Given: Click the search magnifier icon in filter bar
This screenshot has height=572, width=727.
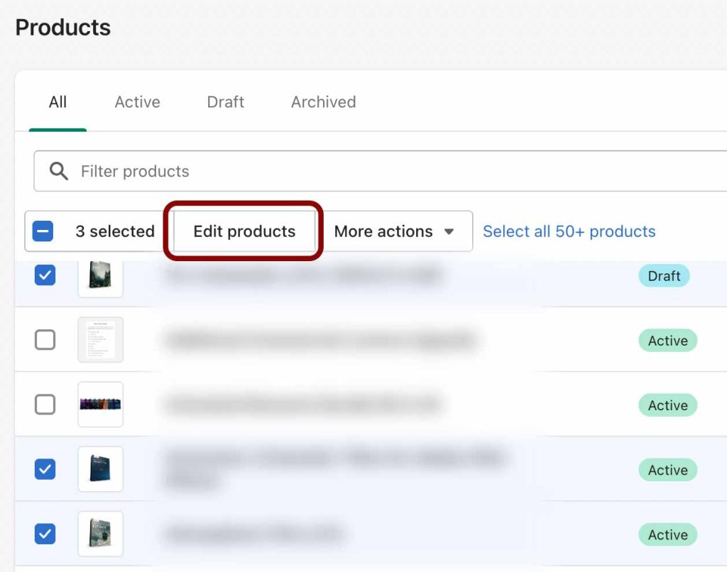Looking at the screenshot, I should [x=58, y=171].
